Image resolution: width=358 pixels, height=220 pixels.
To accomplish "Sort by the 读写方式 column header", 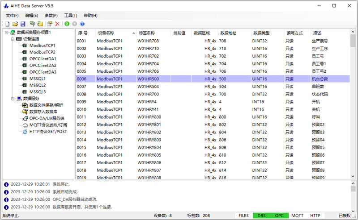I will 297,33.
